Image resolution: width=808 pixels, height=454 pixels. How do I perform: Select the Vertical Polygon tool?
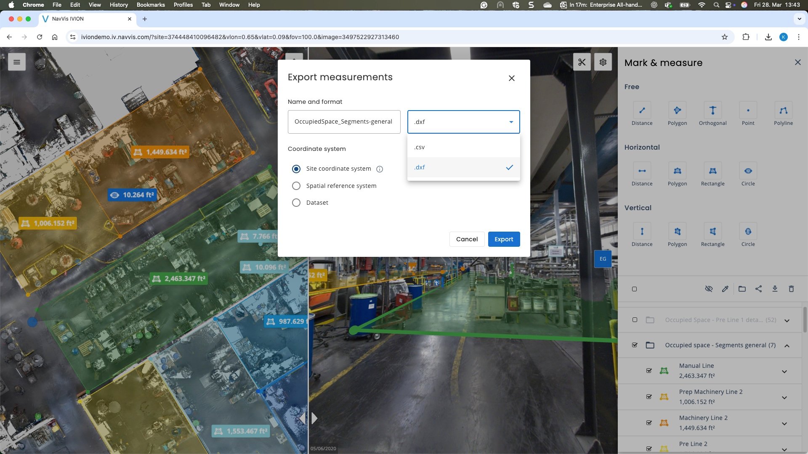[677, 232]
